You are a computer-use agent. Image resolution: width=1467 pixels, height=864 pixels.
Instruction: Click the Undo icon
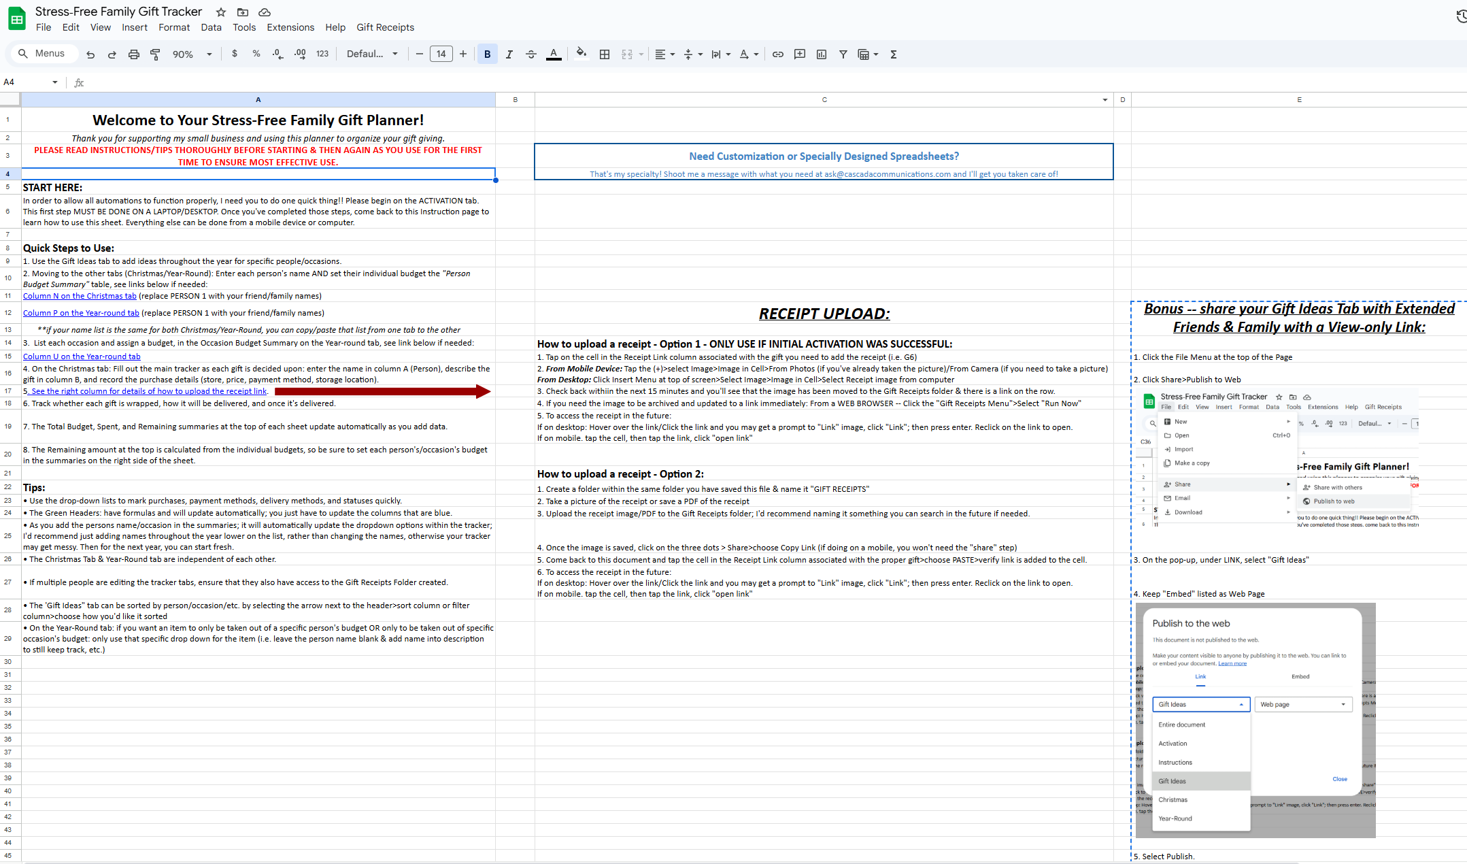point(90,54)
